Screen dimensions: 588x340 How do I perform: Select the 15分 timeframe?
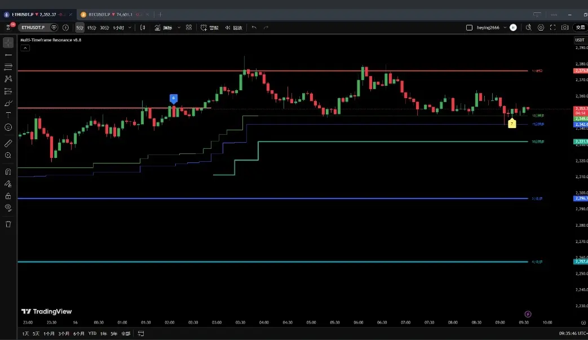pos(91,28)
